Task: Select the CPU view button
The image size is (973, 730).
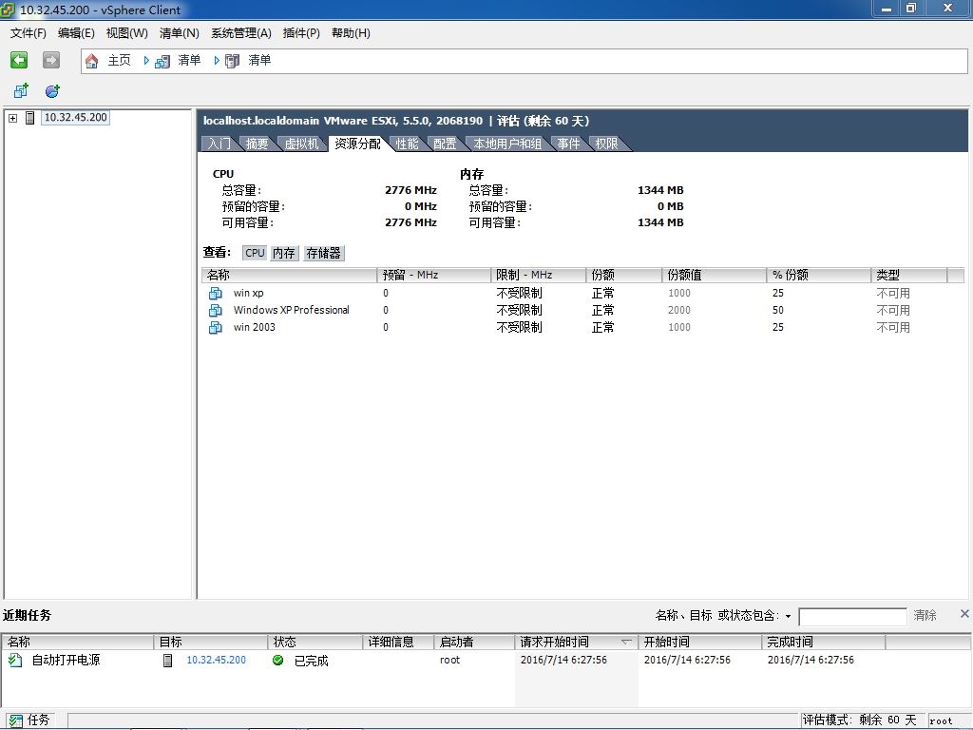Action: pyautogui.click(x=255, y=253)
